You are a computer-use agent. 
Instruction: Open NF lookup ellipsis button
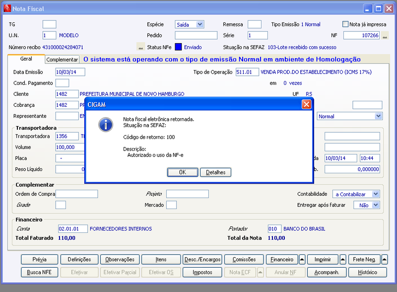pos(385,35)
